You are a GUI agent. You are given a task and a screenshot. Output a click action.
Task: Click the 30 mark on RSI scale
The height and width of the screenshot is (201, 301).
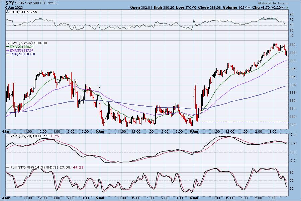pyautogui.click(x=291, y=30)
